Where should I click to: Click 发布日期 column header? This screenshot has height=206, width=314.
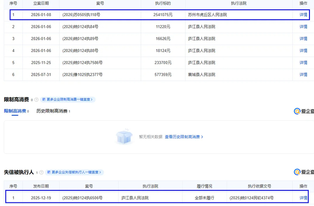point(41,186)
